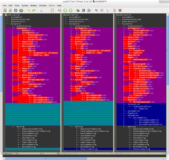Image resolution: width=169 pixels, height=160 pixels.
Task: Open the Edit menu
Action: (x=10, y=6)
